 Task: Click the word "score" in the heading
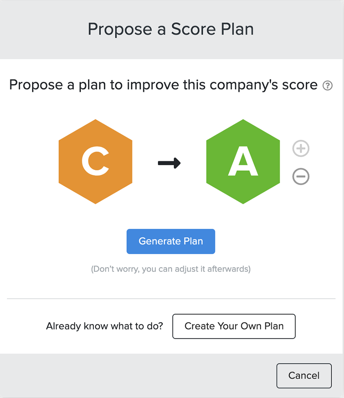(298, 85)
